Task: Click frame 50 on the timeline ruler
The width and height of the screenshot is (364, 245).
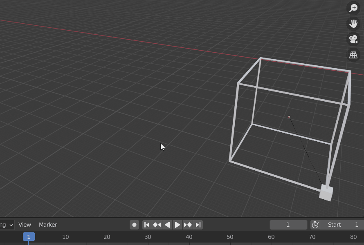Action: point(230,237)
